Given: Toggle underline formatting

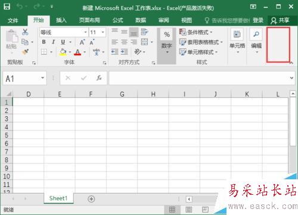Looking at the screenshot, I should click(x=63, y=42).
